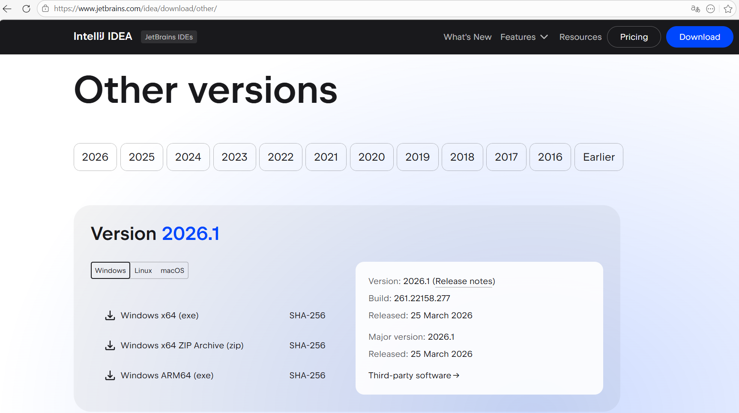Download Windows x64 ZIP Archive (zip)
The image size is (739, 413).
click(x=182, y=345)
